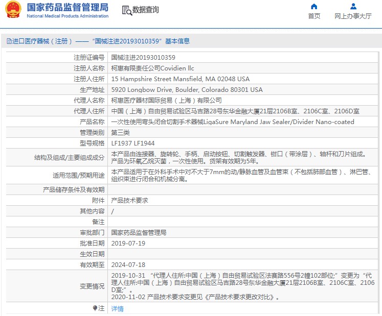Click the 网上办事大厅 user icon
The height and width of the screenshot is (316, 382).
tap(353, 6)
